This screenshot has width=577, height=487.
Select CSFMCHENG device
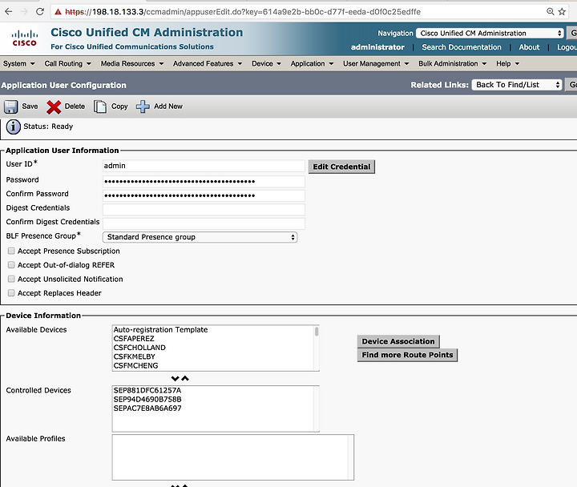click(135, 365)
